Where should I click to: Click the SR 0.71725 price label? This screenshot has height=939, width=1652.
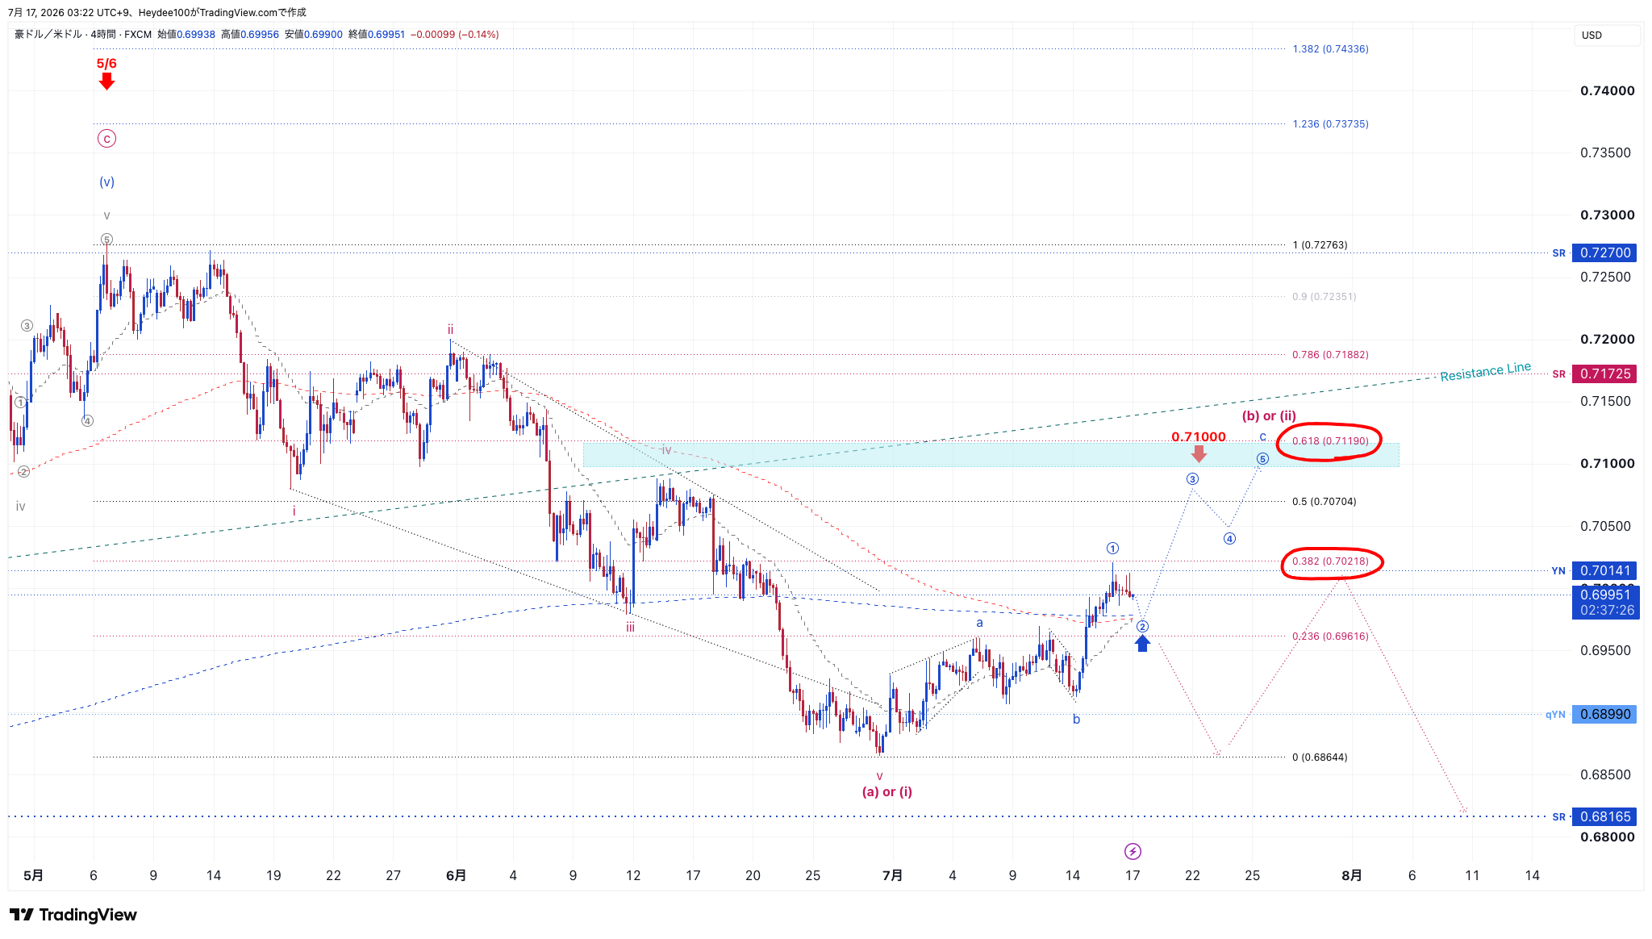coord(1604,374)
